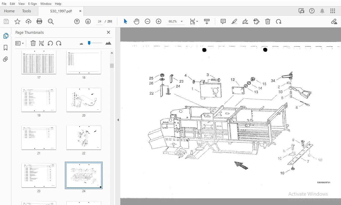Close the Page Thumbnails panel
The height and width of the screenshot is (205, 341).
(x=108, y=32)
